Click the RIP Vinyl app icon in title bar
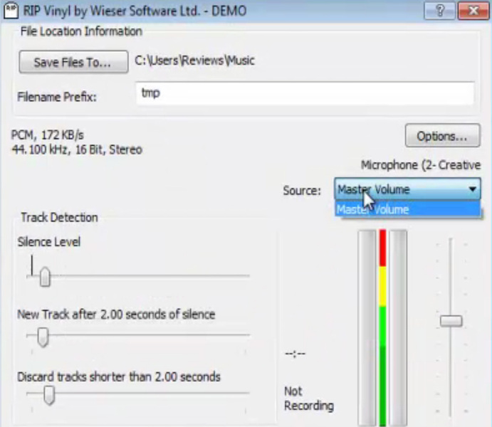492x427 pixels. click(x=11, y=11)
